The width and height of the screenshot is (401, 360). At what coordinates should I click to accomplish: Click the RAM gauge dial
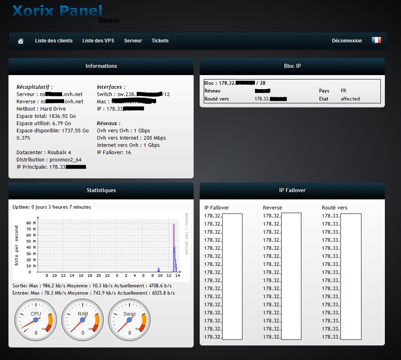[82, 320]
